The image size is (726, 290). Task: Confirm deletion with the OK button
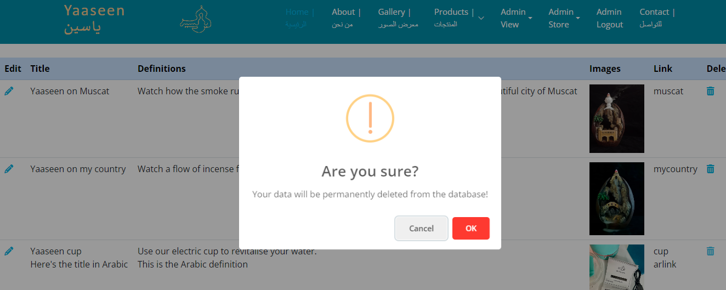tap(470, 229)
